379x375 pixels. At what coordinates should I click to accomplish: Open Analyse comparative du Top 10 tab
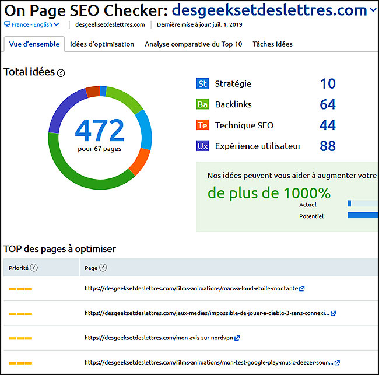click(x=194, y=44)
